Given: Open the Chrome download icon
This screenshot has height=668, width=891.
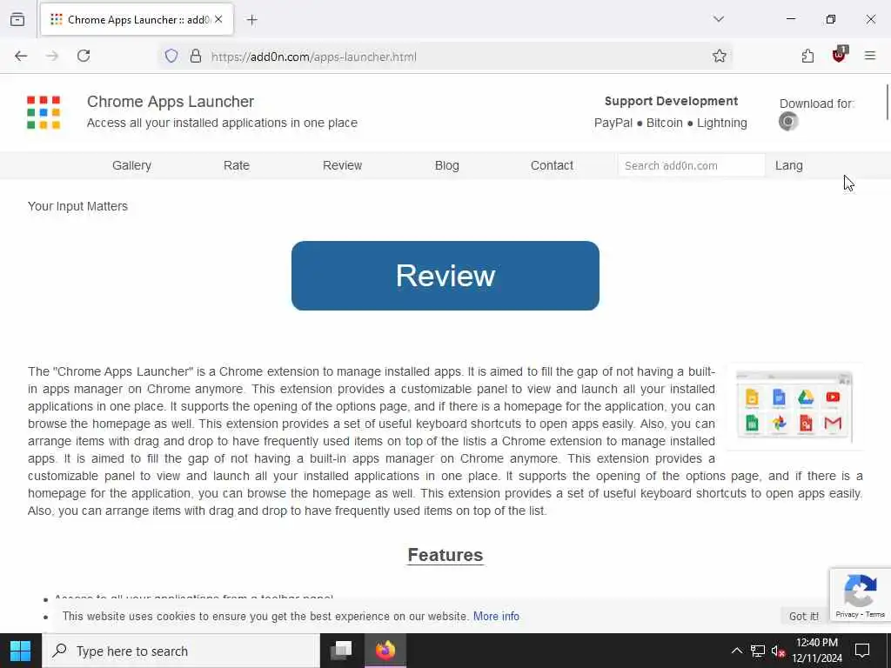Looking at the screenshot, I should pyautogui.click(x=788, y=122).
